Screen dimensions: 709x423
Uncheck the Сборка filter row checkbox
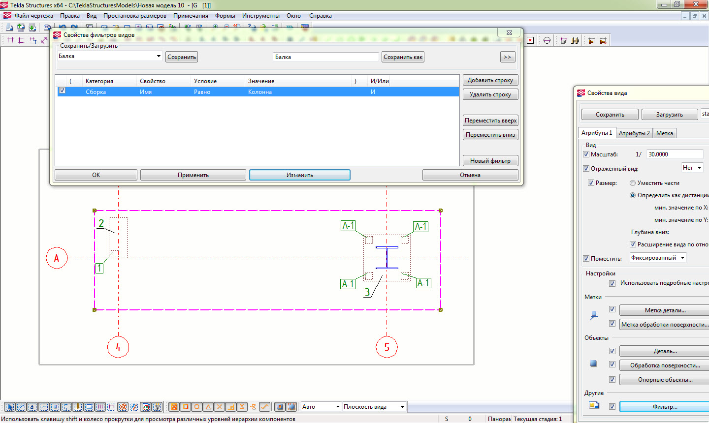click(62, 91)
